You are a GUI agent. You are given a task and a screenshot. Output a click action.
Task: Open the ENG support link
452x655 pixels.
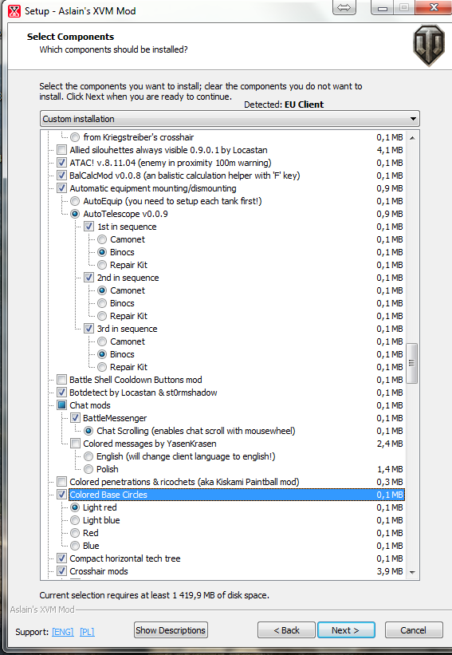click(x=63, y=632)
